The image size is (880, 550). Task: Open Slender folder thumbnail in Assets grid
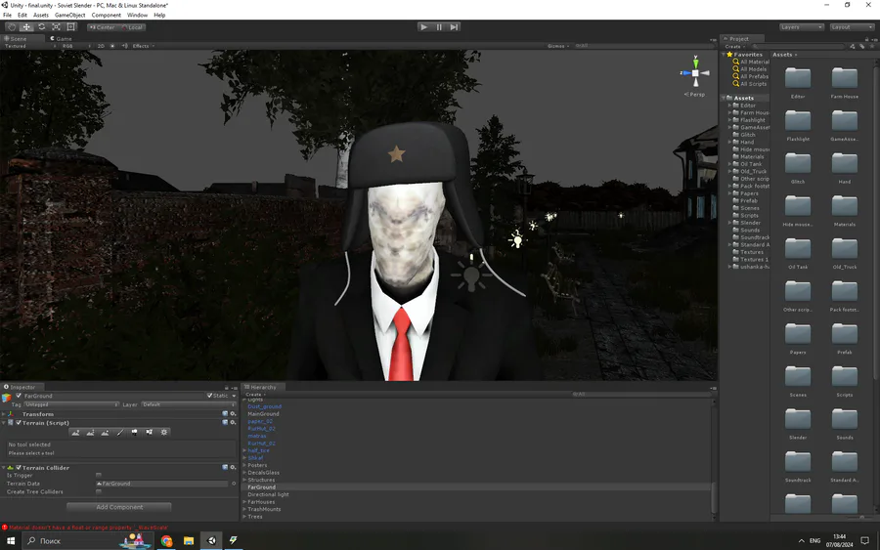(x=798, y=419)
